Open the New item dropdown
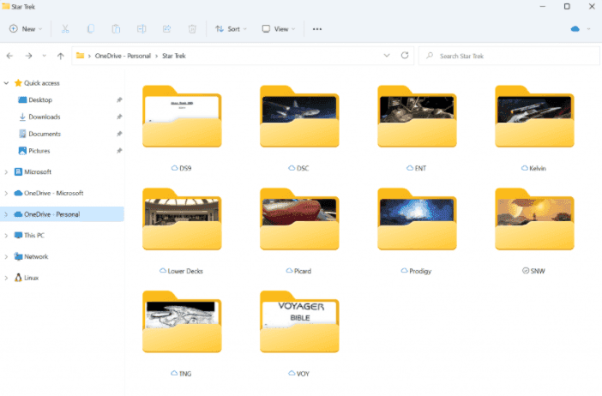Image resolution: width=602 pixels, height=396 pixels. (26, 29)
